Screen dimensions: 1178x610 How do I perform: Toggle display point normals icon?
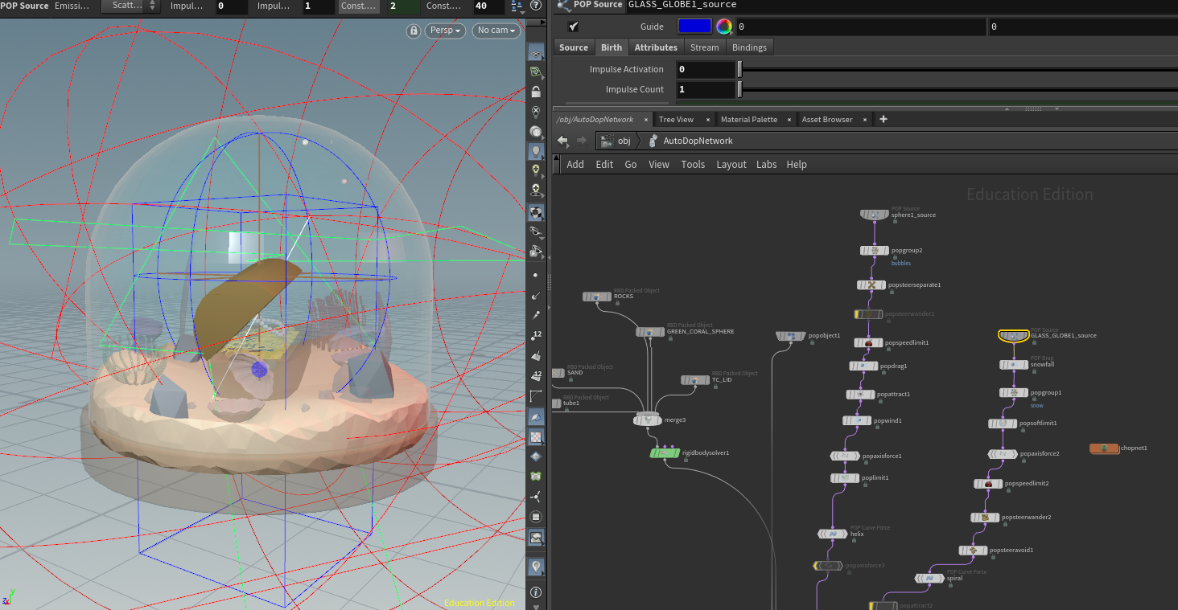point(536,296)
